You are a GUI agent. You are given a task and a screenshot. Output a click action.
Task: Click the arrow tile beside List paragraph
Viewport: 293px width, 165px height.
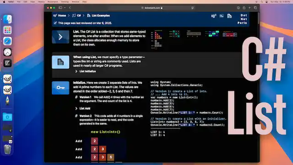tap(60, 37)
